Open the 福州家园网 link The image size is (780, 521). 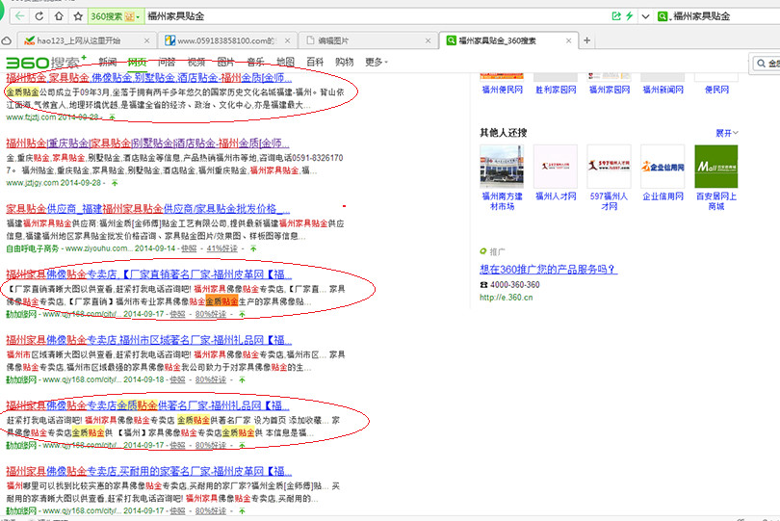pyautogui.click(x=610, y=90)
